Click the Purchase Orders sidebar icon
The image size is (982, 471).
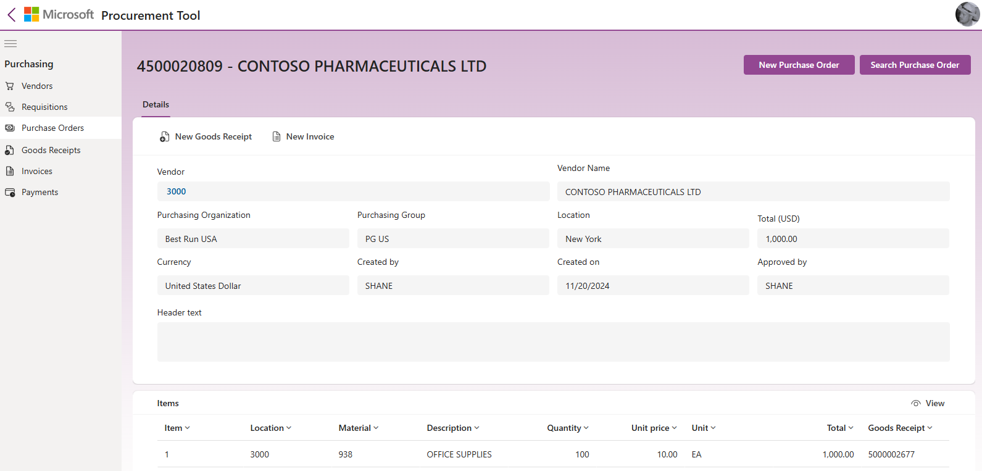point(10,128)
